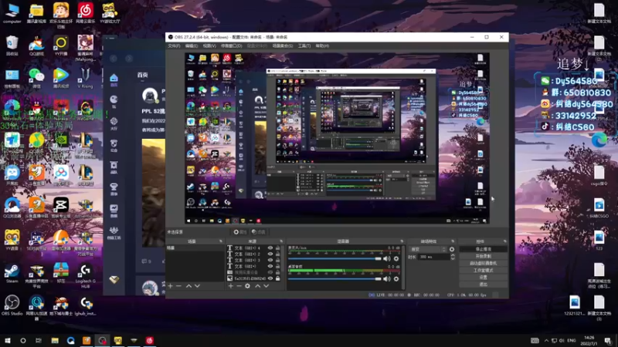
Task: Click back arrow in background app window
Action: pos(114,59)
